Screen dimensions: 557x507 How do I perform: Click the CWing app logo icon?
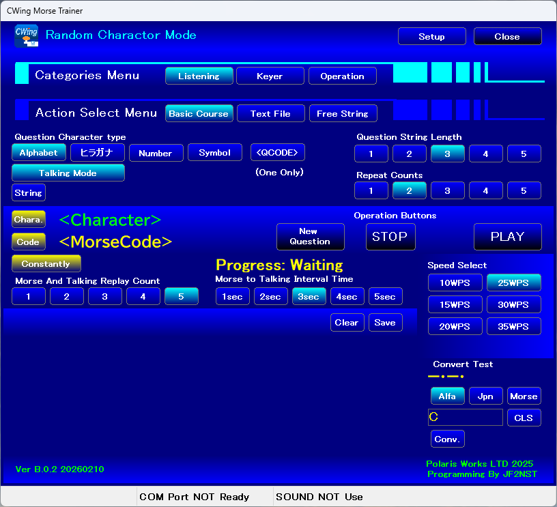[x=26, y=35]
